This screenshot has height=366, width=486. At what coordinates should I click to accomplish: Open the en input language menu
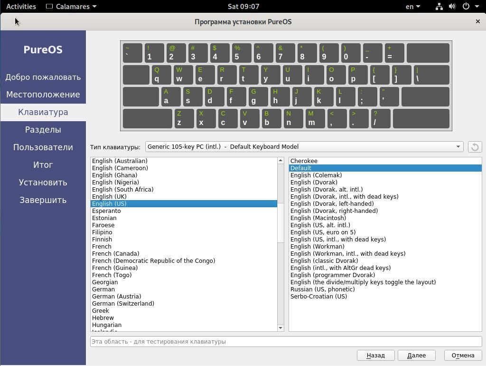[x=413, y=7]
